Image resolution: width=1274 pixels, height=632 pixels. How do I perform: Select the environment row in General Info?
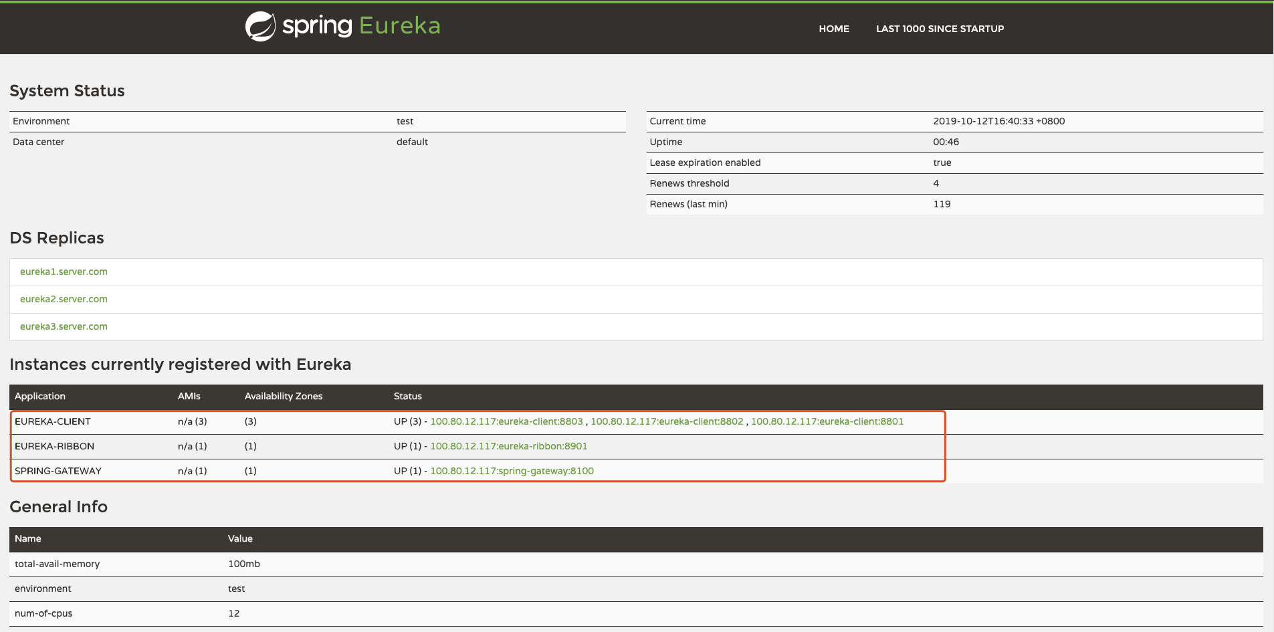(636, 589)
